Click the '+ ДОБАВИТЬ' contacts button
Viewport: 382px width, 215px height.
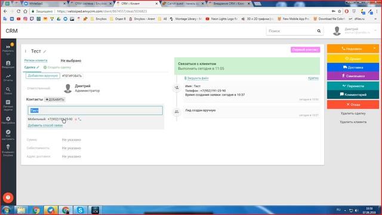click(54, 100)
